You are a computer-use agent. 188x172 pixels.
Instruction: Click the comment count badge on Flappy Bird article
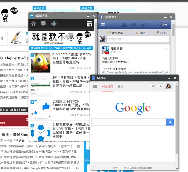[32, 55]
